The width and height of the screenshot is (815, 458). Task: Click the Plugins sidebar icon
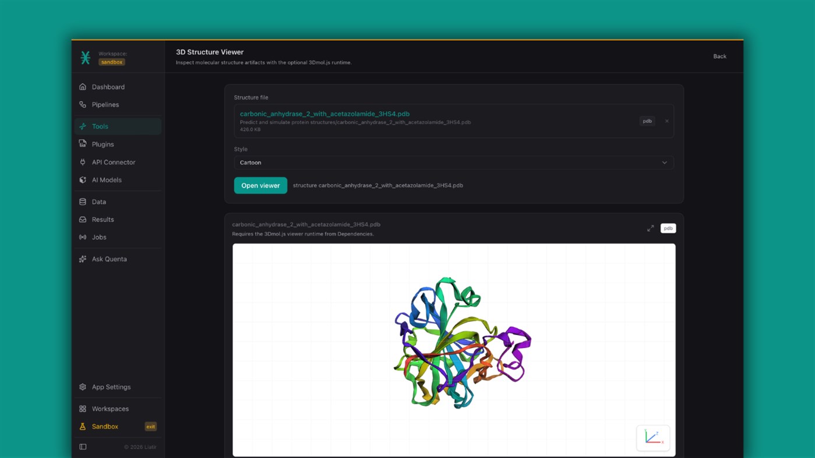pos(83,144)
